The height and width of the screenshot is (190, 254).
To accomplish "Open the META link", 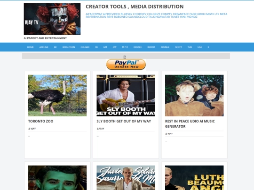I will tap(223, 14).
